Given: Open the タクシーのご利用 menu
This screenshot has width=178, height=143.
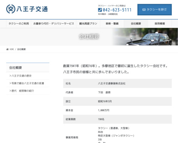Looking at the screenshot, I should (19, 24).
